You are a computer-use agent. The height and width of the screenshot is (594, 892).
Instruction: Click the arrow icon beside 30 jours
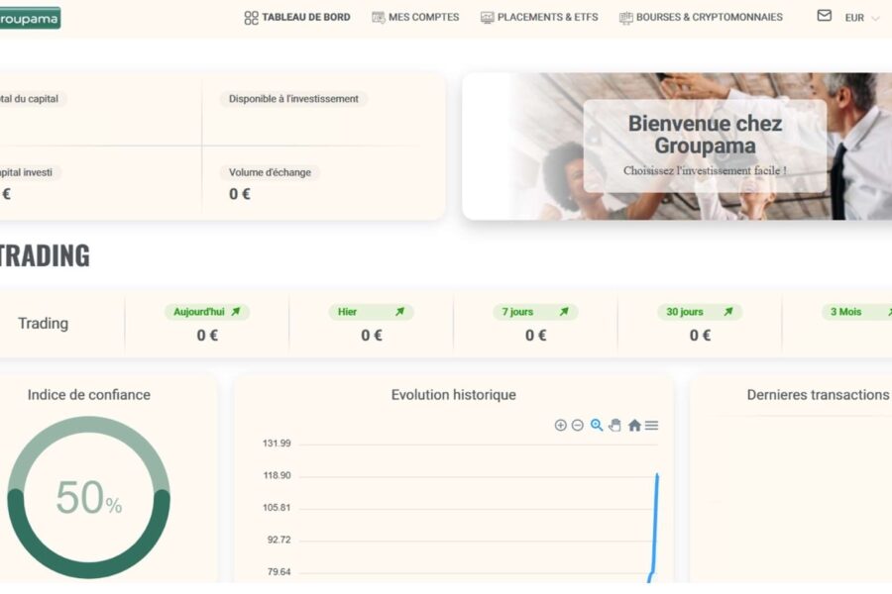point(728,312)
